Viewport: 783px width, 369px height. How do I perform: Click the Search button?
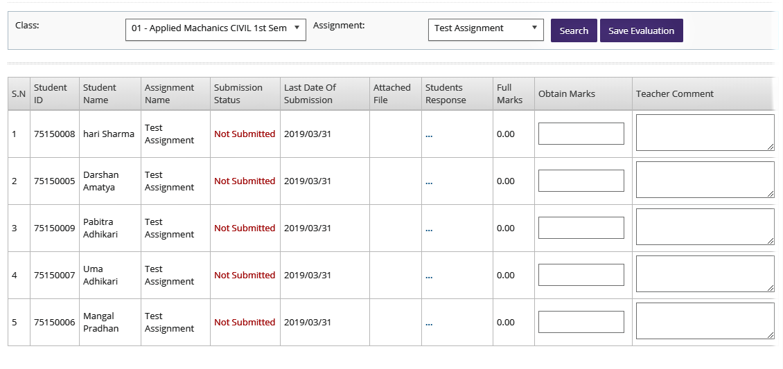point(574,30)
